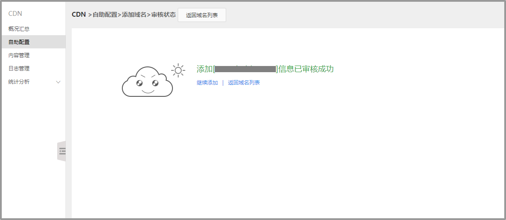Click the 继续添加 link
The image size is (506, 220).
pyautogui.click(x=207, y=83)
